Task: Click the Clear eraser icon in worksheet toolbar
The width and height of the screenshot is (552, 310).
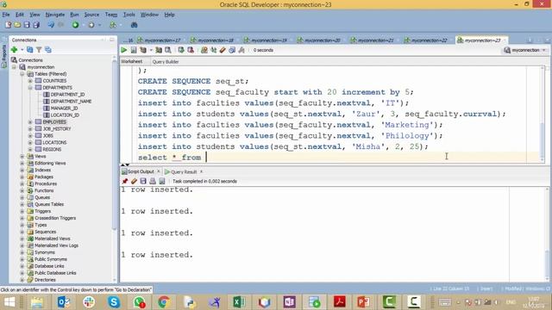Action: (x=223, y=50)
